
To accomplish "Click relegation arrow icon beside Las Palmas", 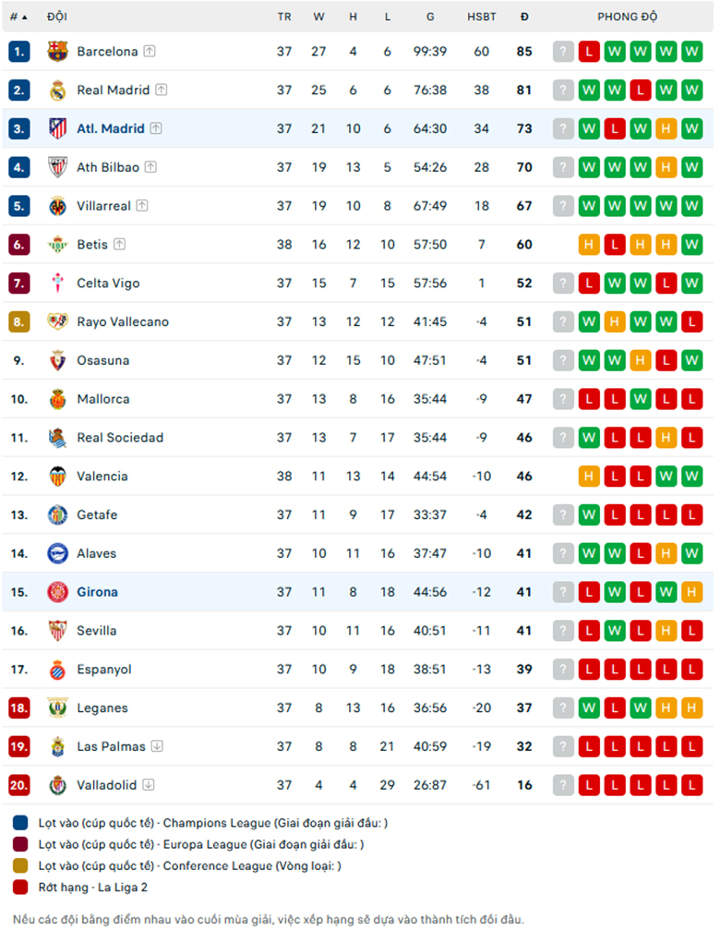I will tap(157, 745).
